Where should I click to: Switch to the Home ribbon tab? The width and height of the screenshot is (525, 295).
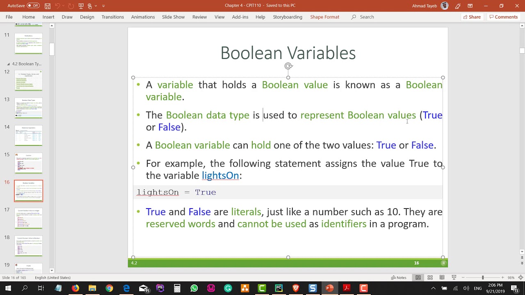pyautogui.click(x=29, y=17)
